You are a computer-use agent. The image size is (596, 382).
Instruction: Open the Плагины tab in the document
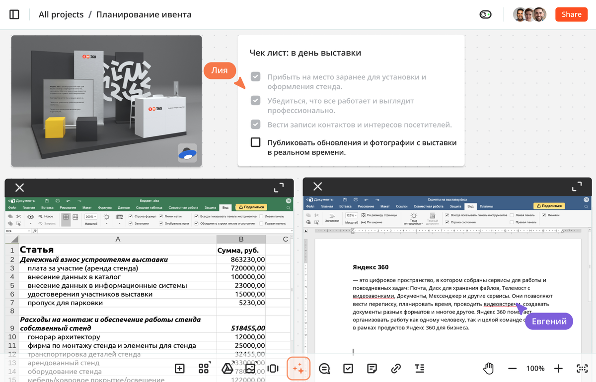[485, 207]
